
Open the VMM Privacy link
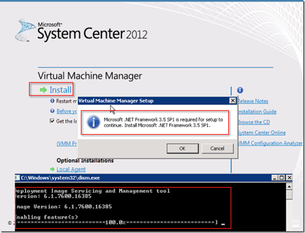point(67,144)
